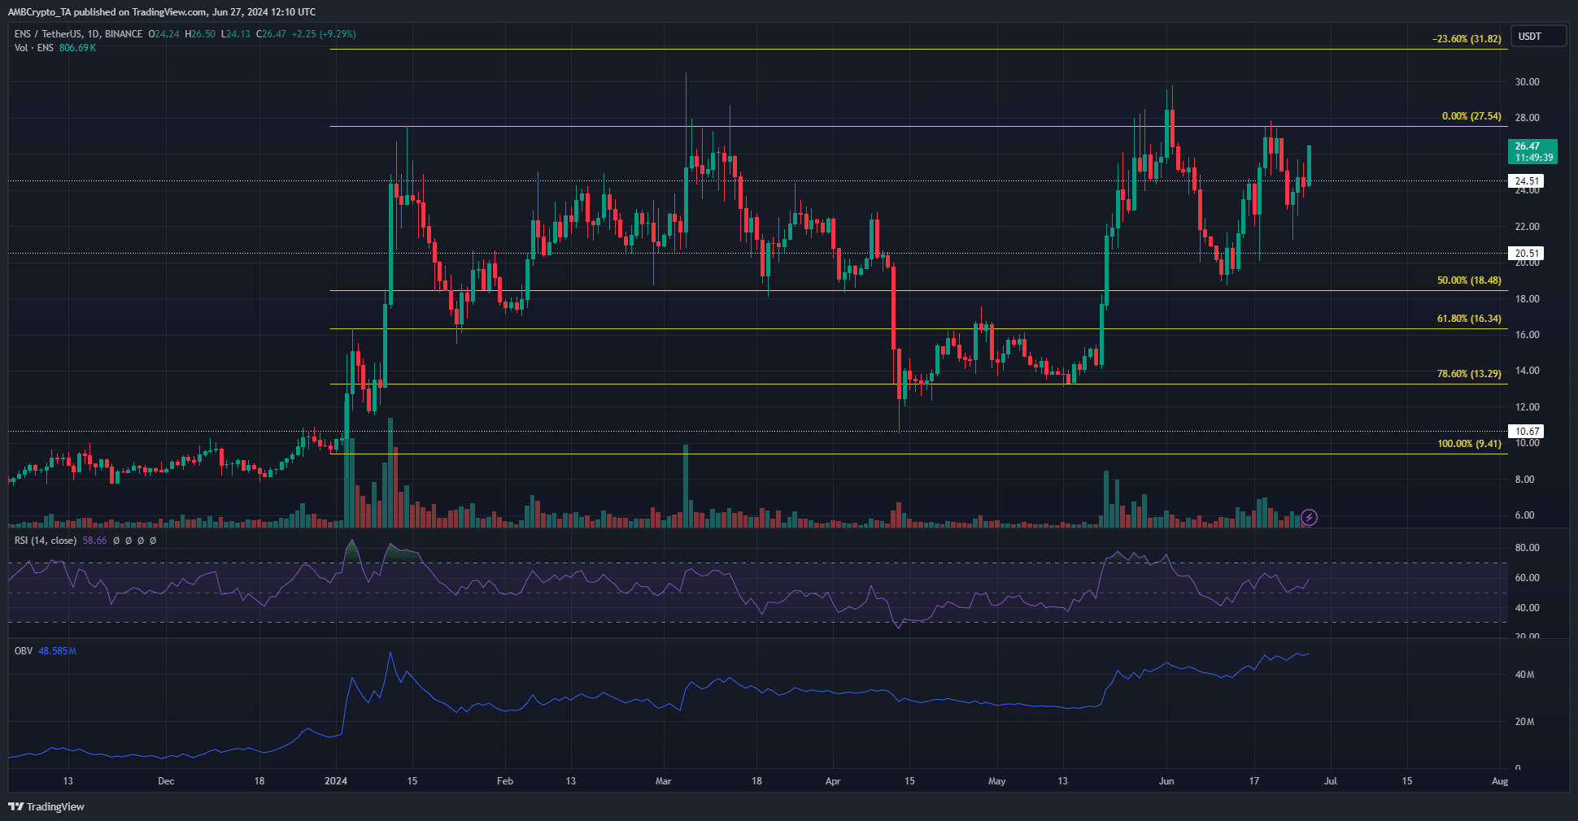This screenshot has height=821, width=1578.
Task: Click the volume value 806.69K
Action: tap(78, 48)
